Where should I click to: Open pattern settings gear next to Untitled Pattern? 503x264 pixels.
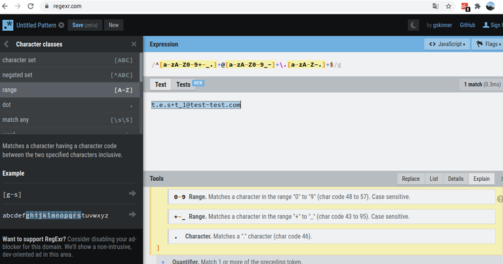[62, 25]
